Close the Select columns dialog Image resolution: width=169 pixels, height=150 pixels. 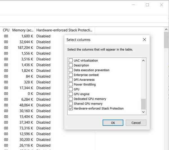coord(144,40)
